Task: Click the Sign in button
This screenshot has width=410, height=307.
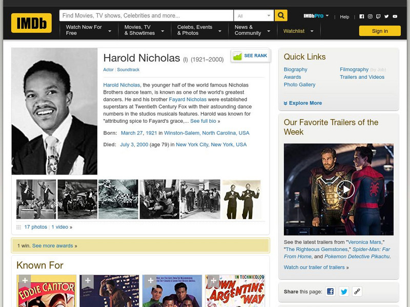Action: pyautogui.click(x=380, y=31)
